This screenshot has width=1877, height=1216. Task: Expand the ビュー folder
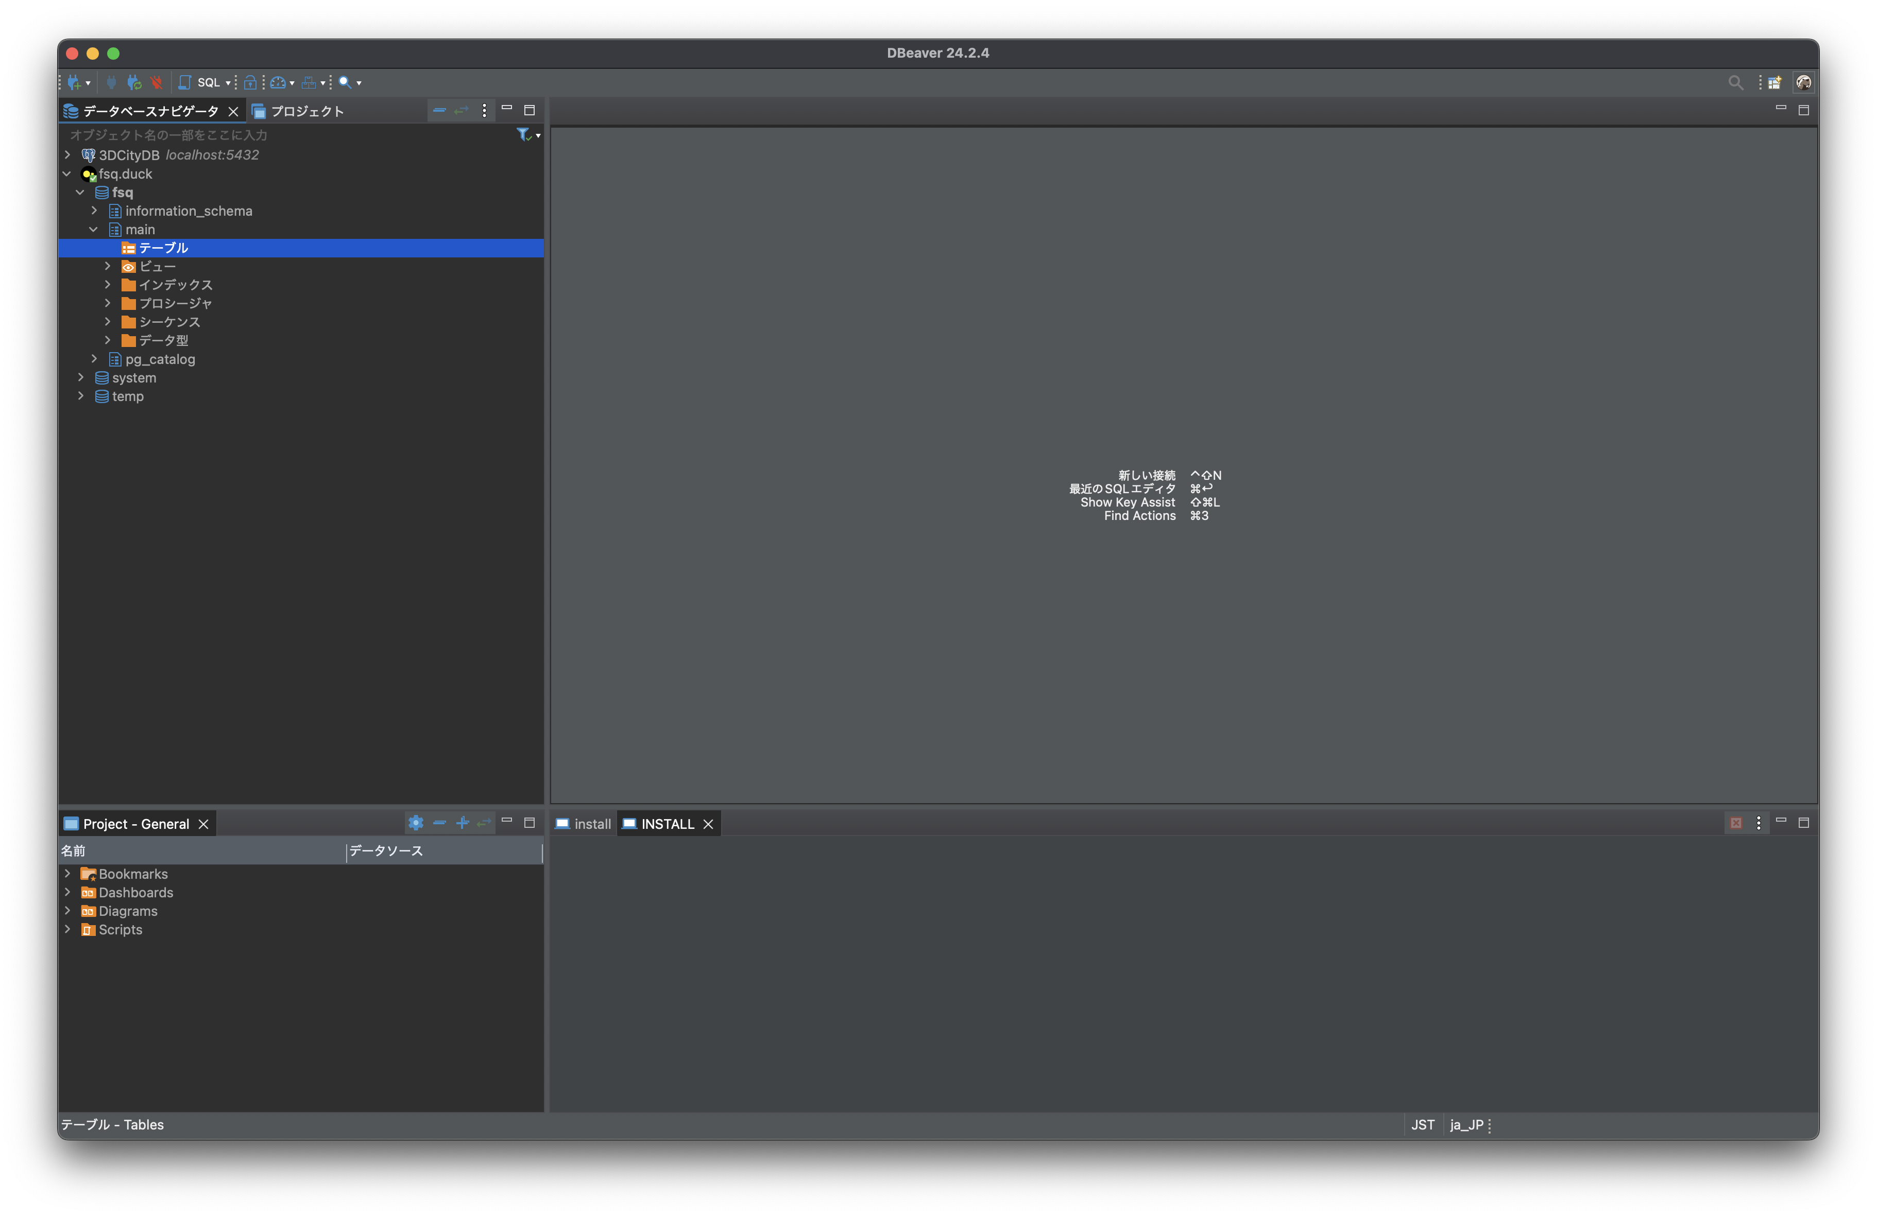point(107,266)
